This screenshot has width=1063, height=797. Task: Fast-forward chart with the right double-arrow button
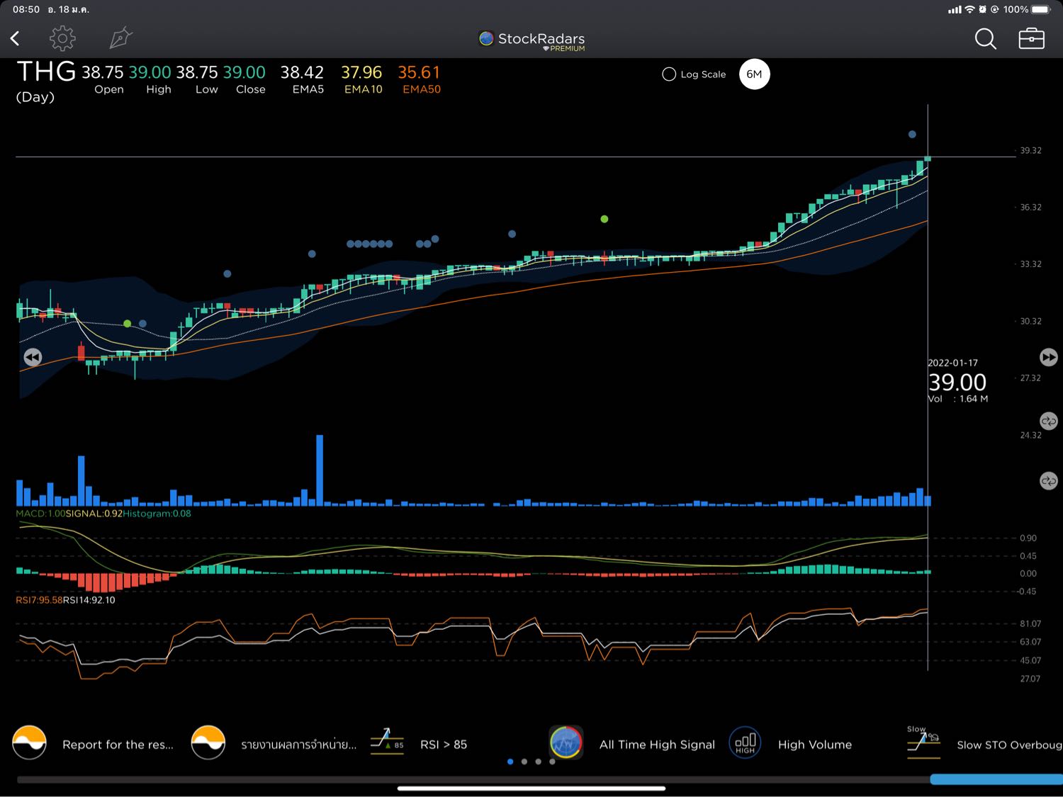pyautogui.click(x=1048, y=357)
